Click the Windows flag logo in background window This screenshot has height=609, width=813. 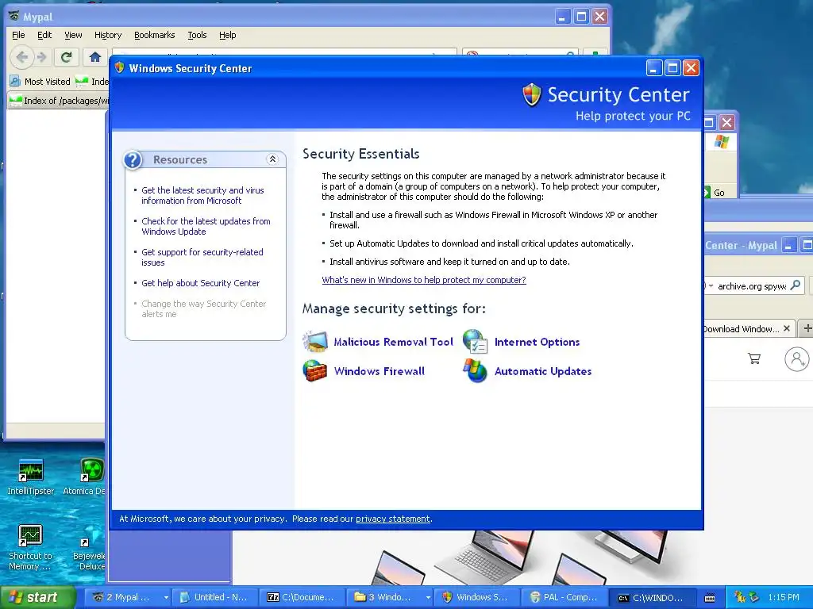[721, 141]
